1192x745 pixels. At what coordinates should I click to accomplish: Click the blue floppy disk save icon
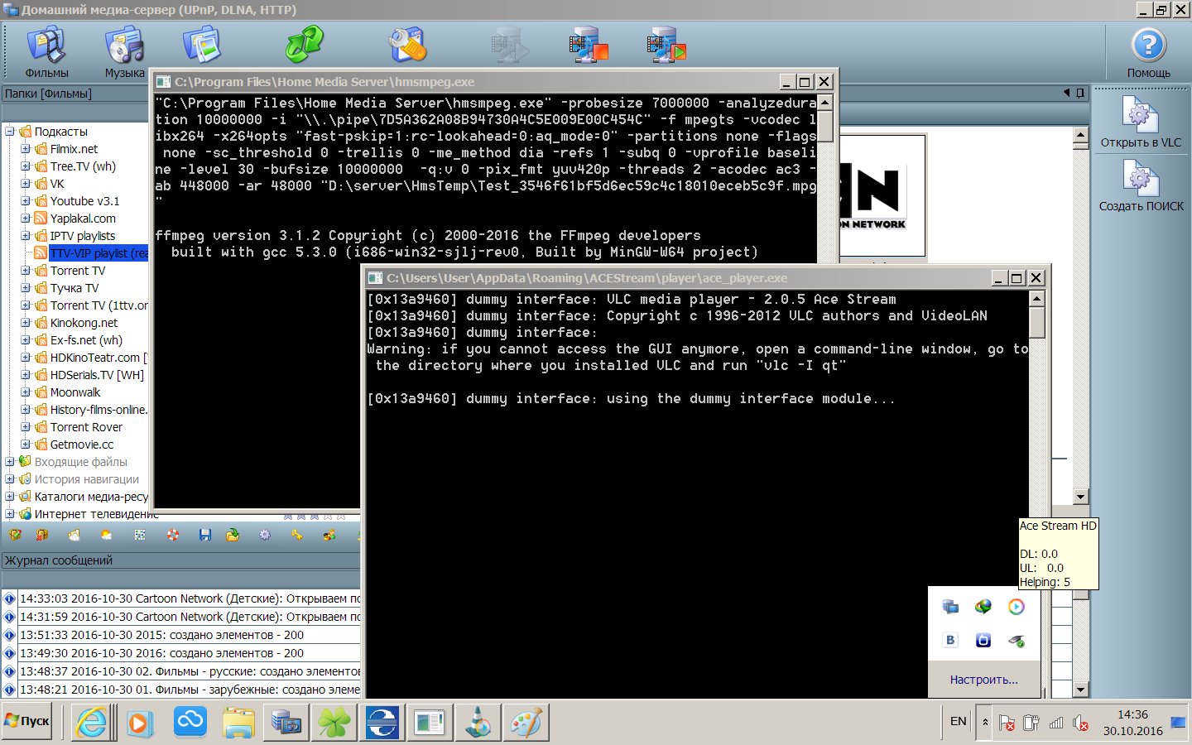(205, 536)
